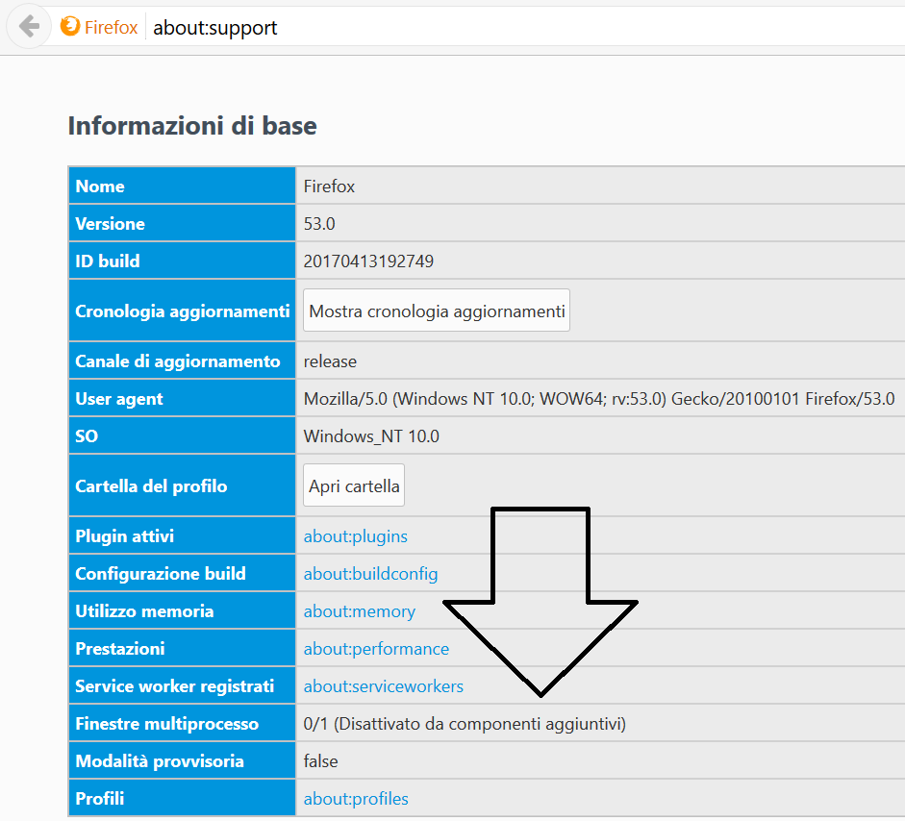Click the Mozilla/5.0 user agent string
905x821 pixels.
point(599,399)
